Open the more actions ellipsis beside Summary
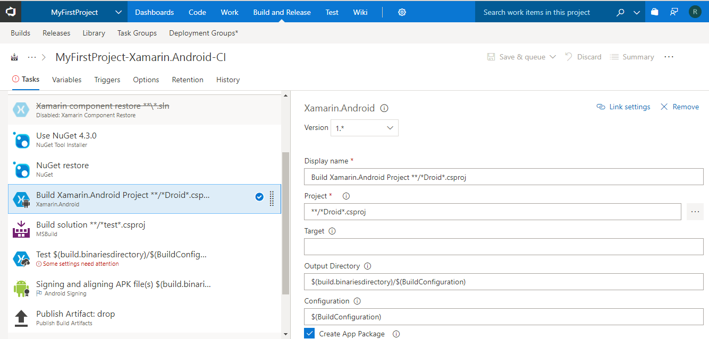This screenshot has width=709, height=339. [669, 57]
